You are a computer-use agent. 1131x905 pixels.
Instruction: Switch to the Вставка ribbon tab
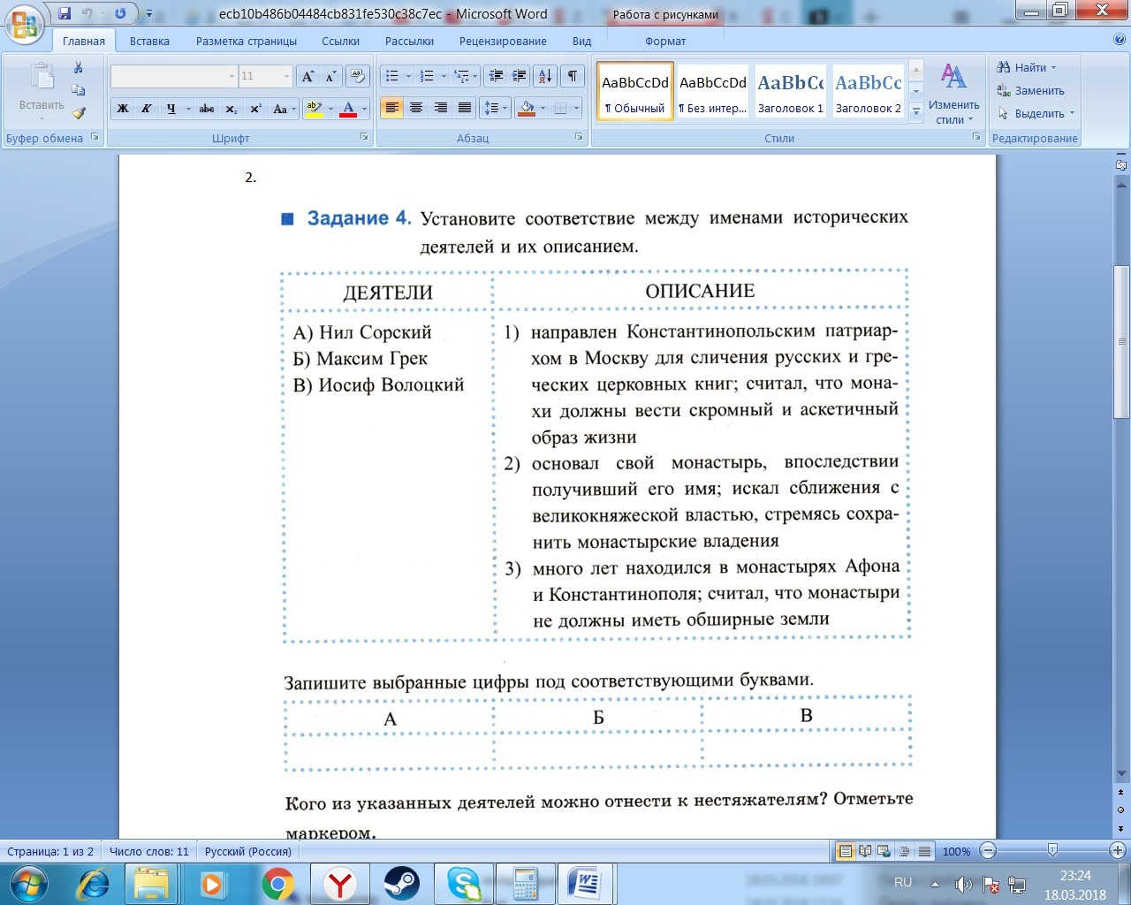149,41
